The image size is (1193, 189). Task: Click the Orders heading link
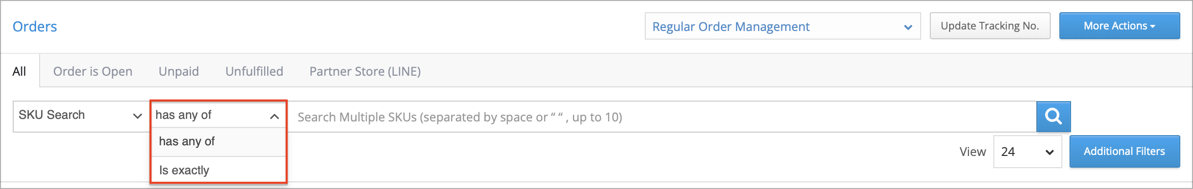pos(35,26)
